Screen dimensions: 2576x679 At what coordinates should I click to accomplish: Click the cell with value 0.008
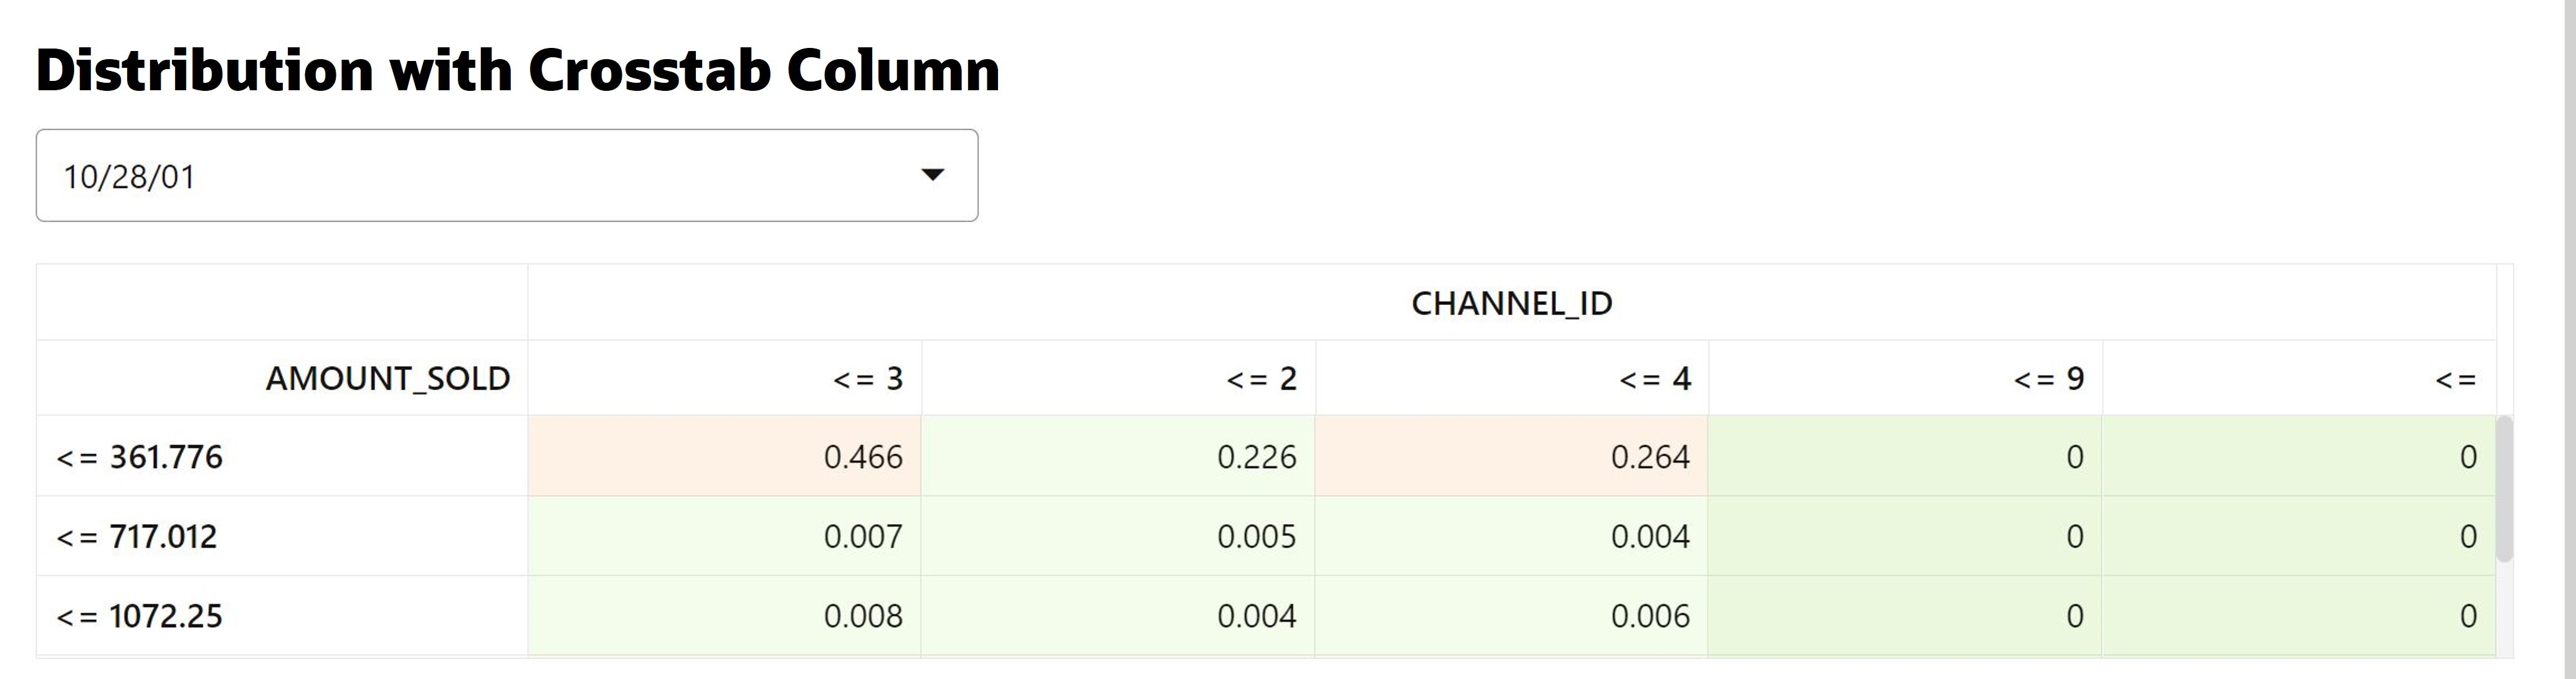click(x=862, y=616)
